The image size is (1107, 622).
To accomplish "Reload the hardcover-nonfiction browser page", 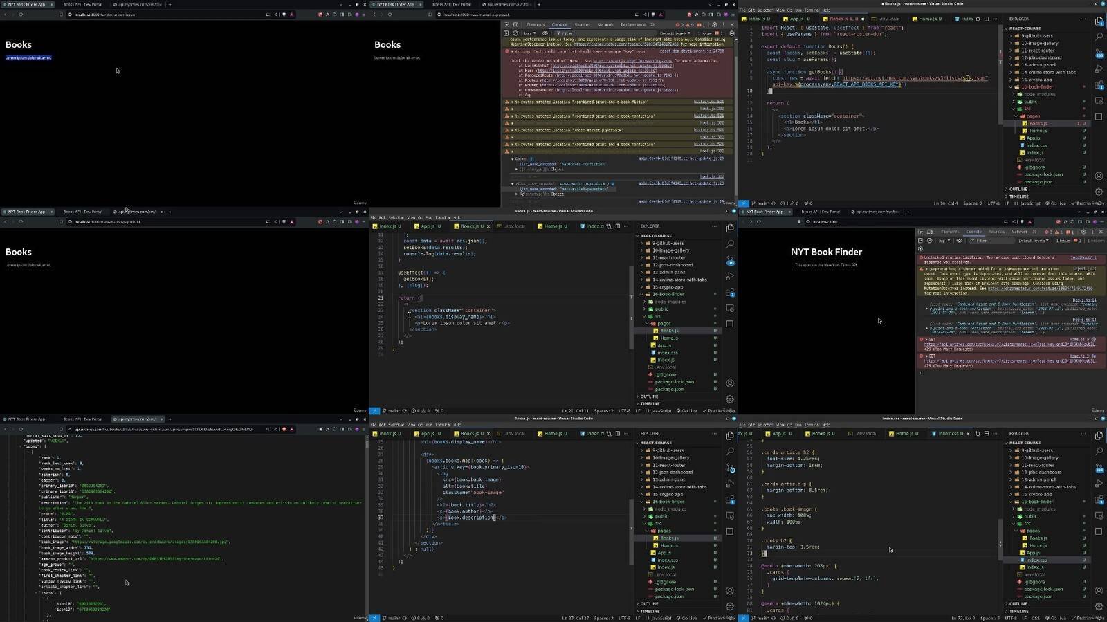I will pyautogui.click(x=21, y=15).
